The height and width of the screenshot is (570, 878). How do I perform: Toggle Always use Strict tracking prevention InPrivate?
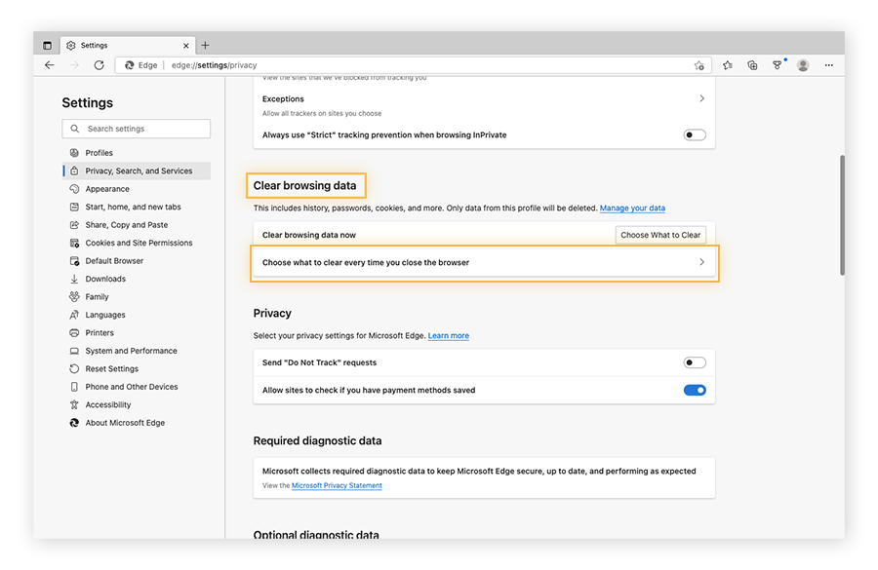(694, 135)
